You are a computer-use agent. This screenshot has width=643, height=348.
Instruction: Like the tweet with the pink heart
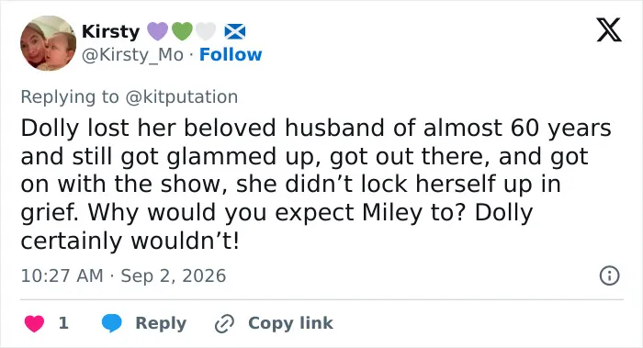tap(35, 323)
